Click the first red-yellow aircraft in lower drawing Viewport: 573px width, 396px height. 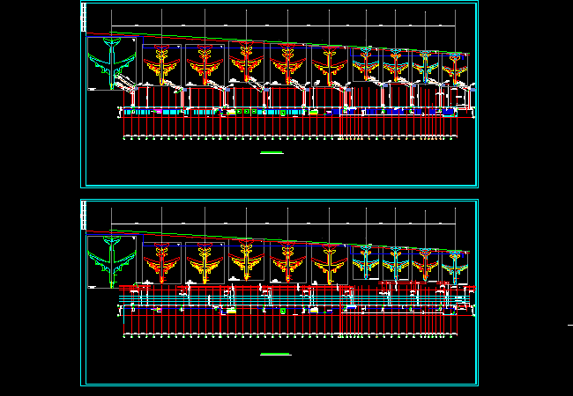tap(161, 262)
